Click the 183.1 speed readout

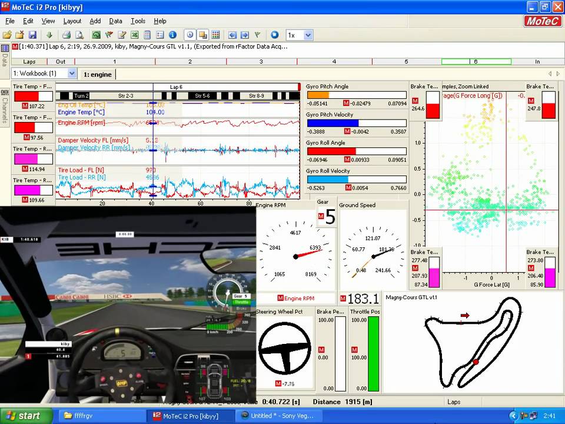point(363,299)
